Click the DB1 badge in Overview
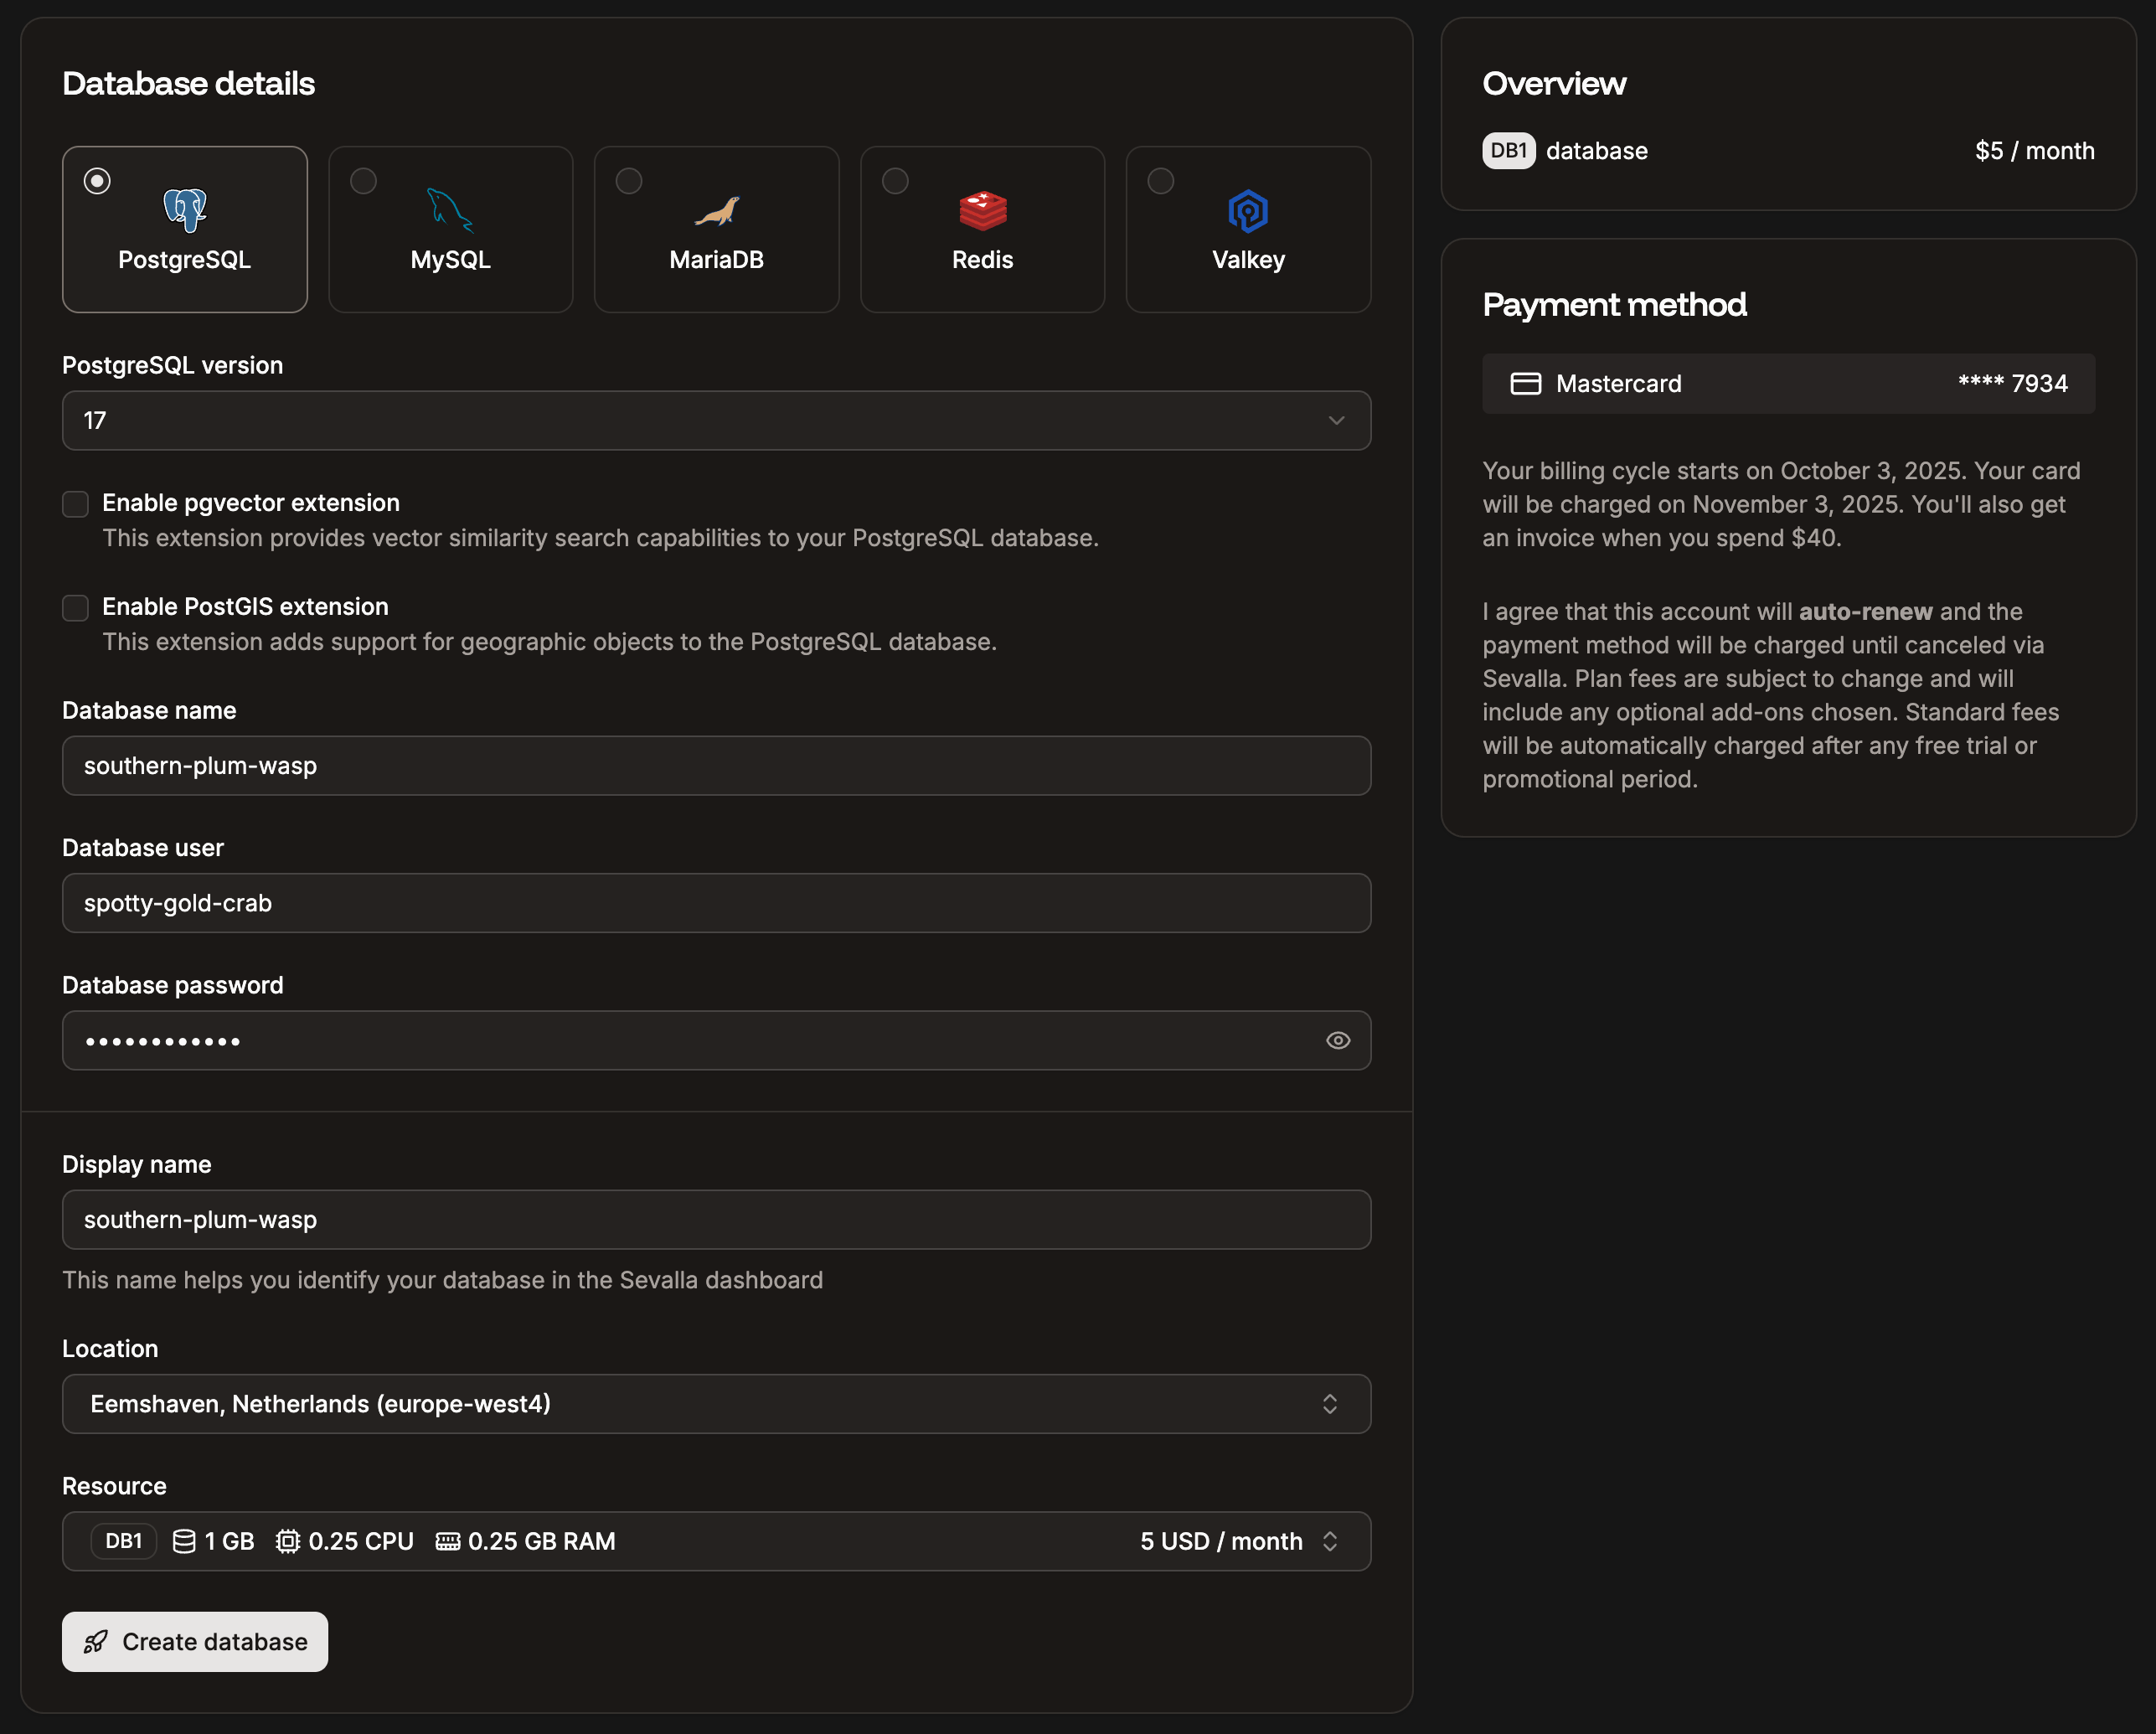 coord(1508,151)
